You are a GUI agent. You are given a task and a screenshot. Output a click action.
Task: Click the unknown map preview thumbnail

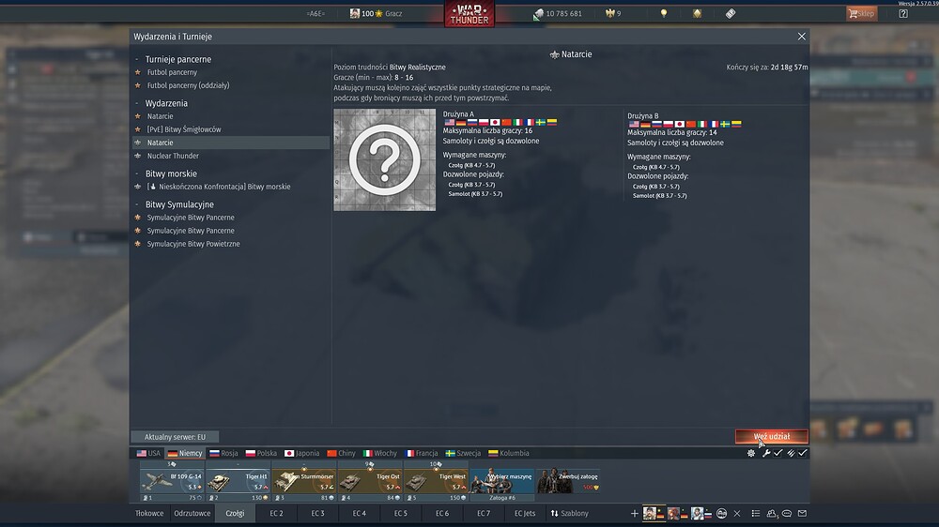[384, 159]
